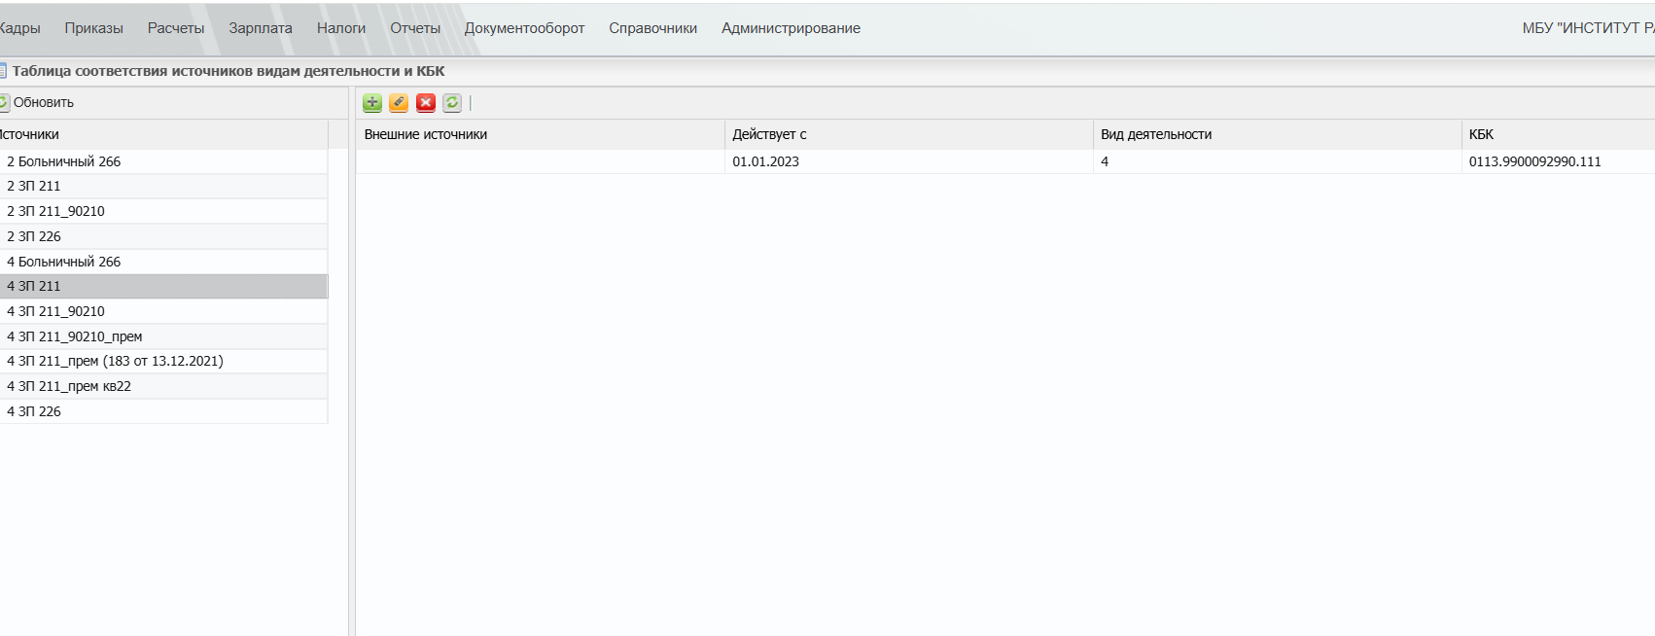Select source 4 ЗП 211_90210
Image resolution: width=1655 pixels, height=636 pixels.
pyautogui.click(x=163, y=311)
